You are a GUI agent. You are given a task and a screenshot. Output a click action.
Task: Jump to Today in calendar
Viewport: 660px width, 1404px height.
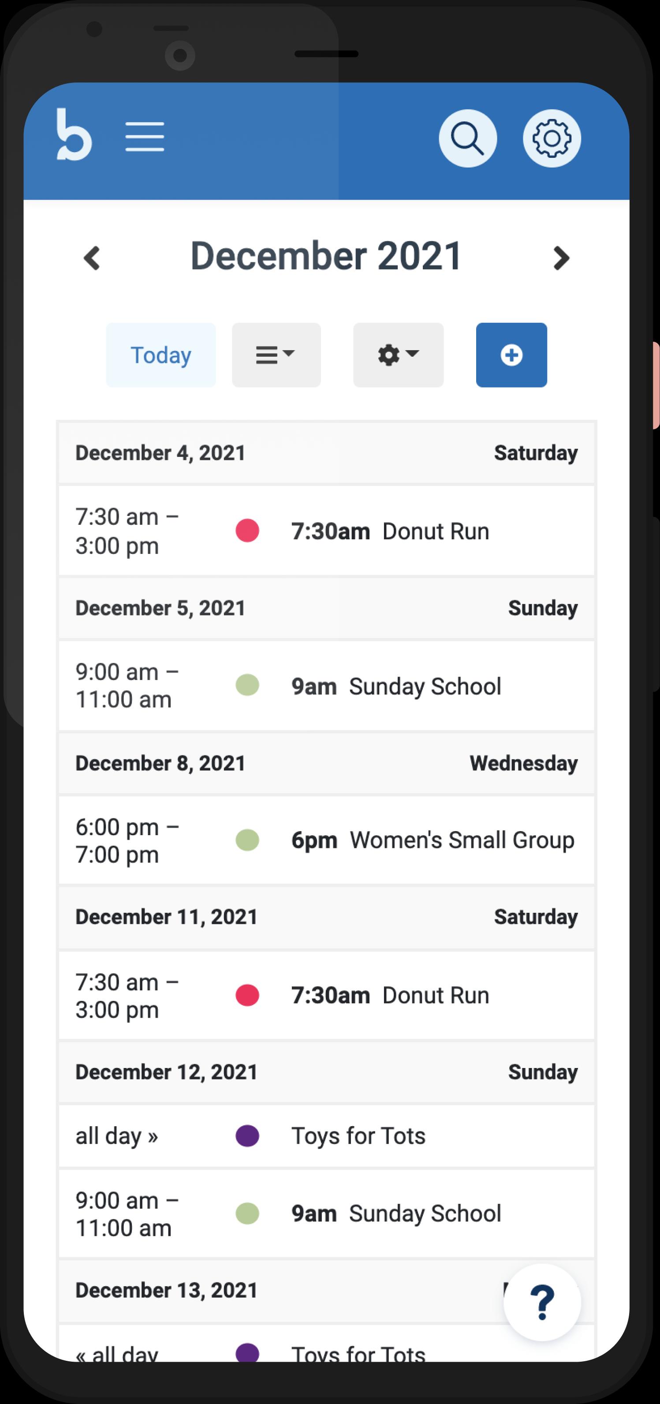161,355
